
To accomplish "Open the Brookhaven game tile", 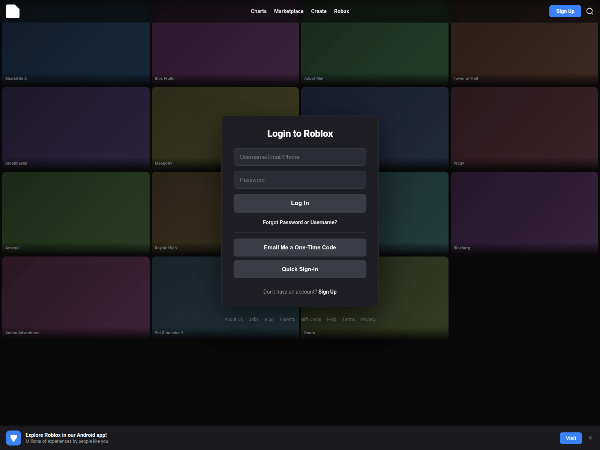I will click(76, 128).
